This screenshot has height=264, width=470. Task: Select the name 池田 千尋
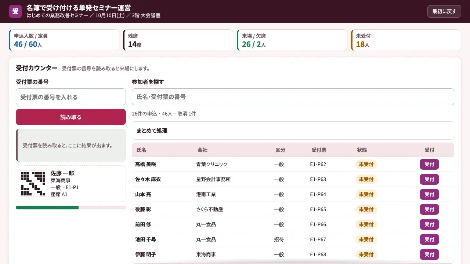(x=145, y=239)
